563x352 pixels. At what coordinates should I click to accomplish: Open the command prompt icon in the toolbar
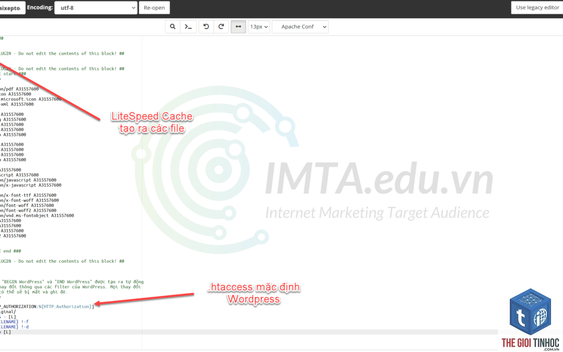[188, 27]
